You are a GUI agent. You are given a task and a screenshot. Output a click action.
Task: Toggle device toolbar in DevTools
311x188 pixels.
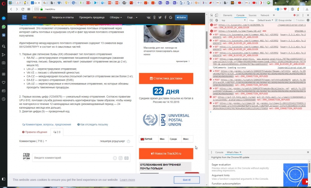pyautogui.click(x=217, y=15)
